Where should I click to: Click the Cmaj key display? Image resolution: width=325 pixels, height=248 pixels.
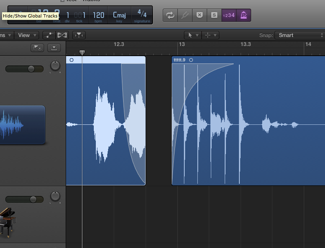tap(119, 15)
